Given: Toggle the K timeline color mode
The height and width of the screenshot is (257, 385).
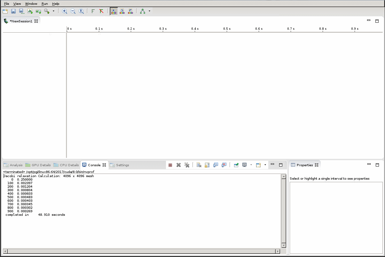Looking at the screenshot, I should tap(114, 11).
